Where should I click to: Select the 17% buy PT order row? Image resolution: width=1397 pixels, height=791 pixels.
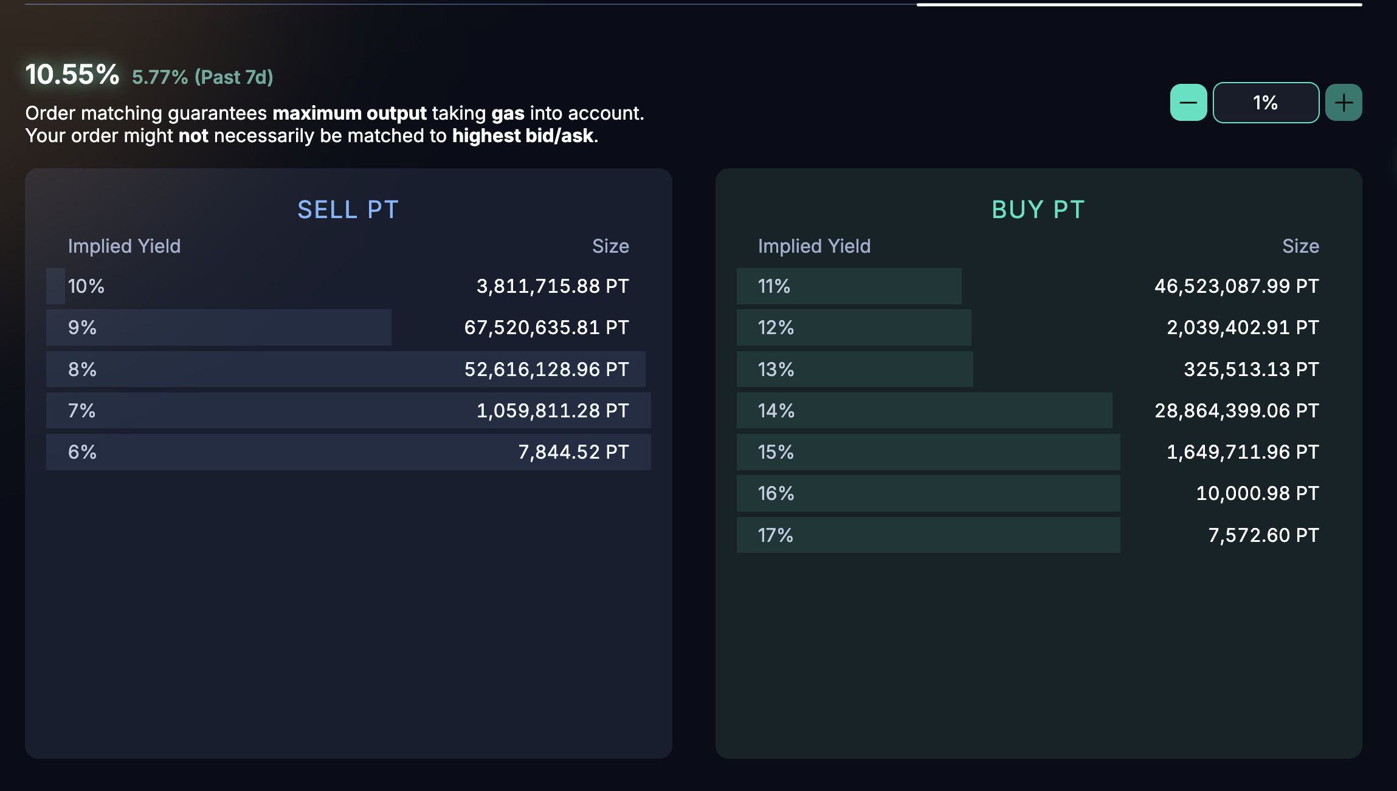1038,535
